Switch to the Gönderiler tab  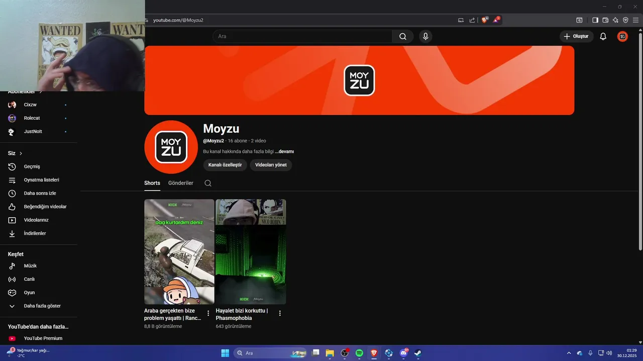(181, 183)
